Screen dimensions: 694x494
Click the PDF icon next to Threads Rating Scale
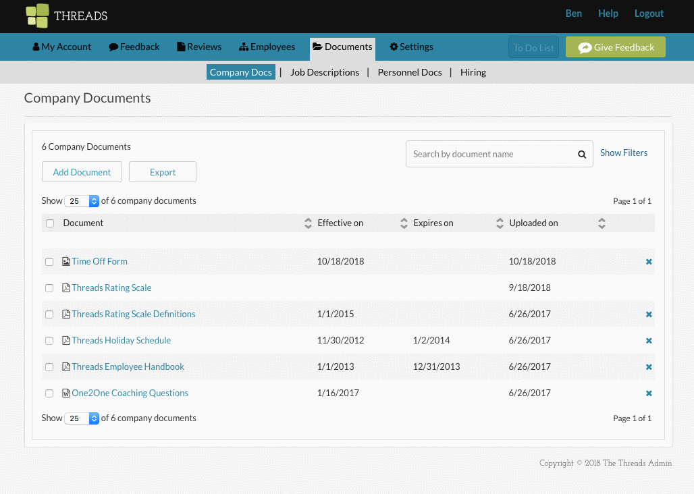click(65, 287)
